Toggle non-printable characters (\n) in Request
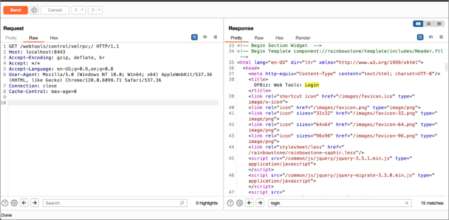The width and height of the screenshot is (449, 220). [205, 37]
